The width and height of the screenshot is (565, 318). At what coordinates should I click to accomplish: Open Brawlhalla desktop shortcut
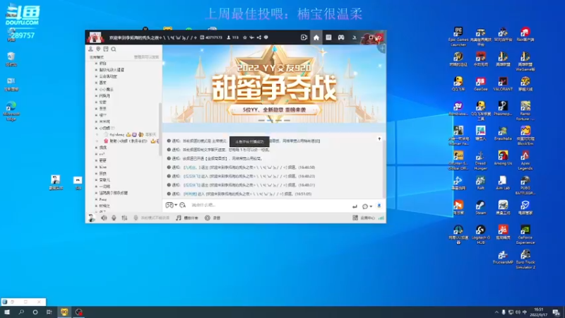tap(503, 134)
